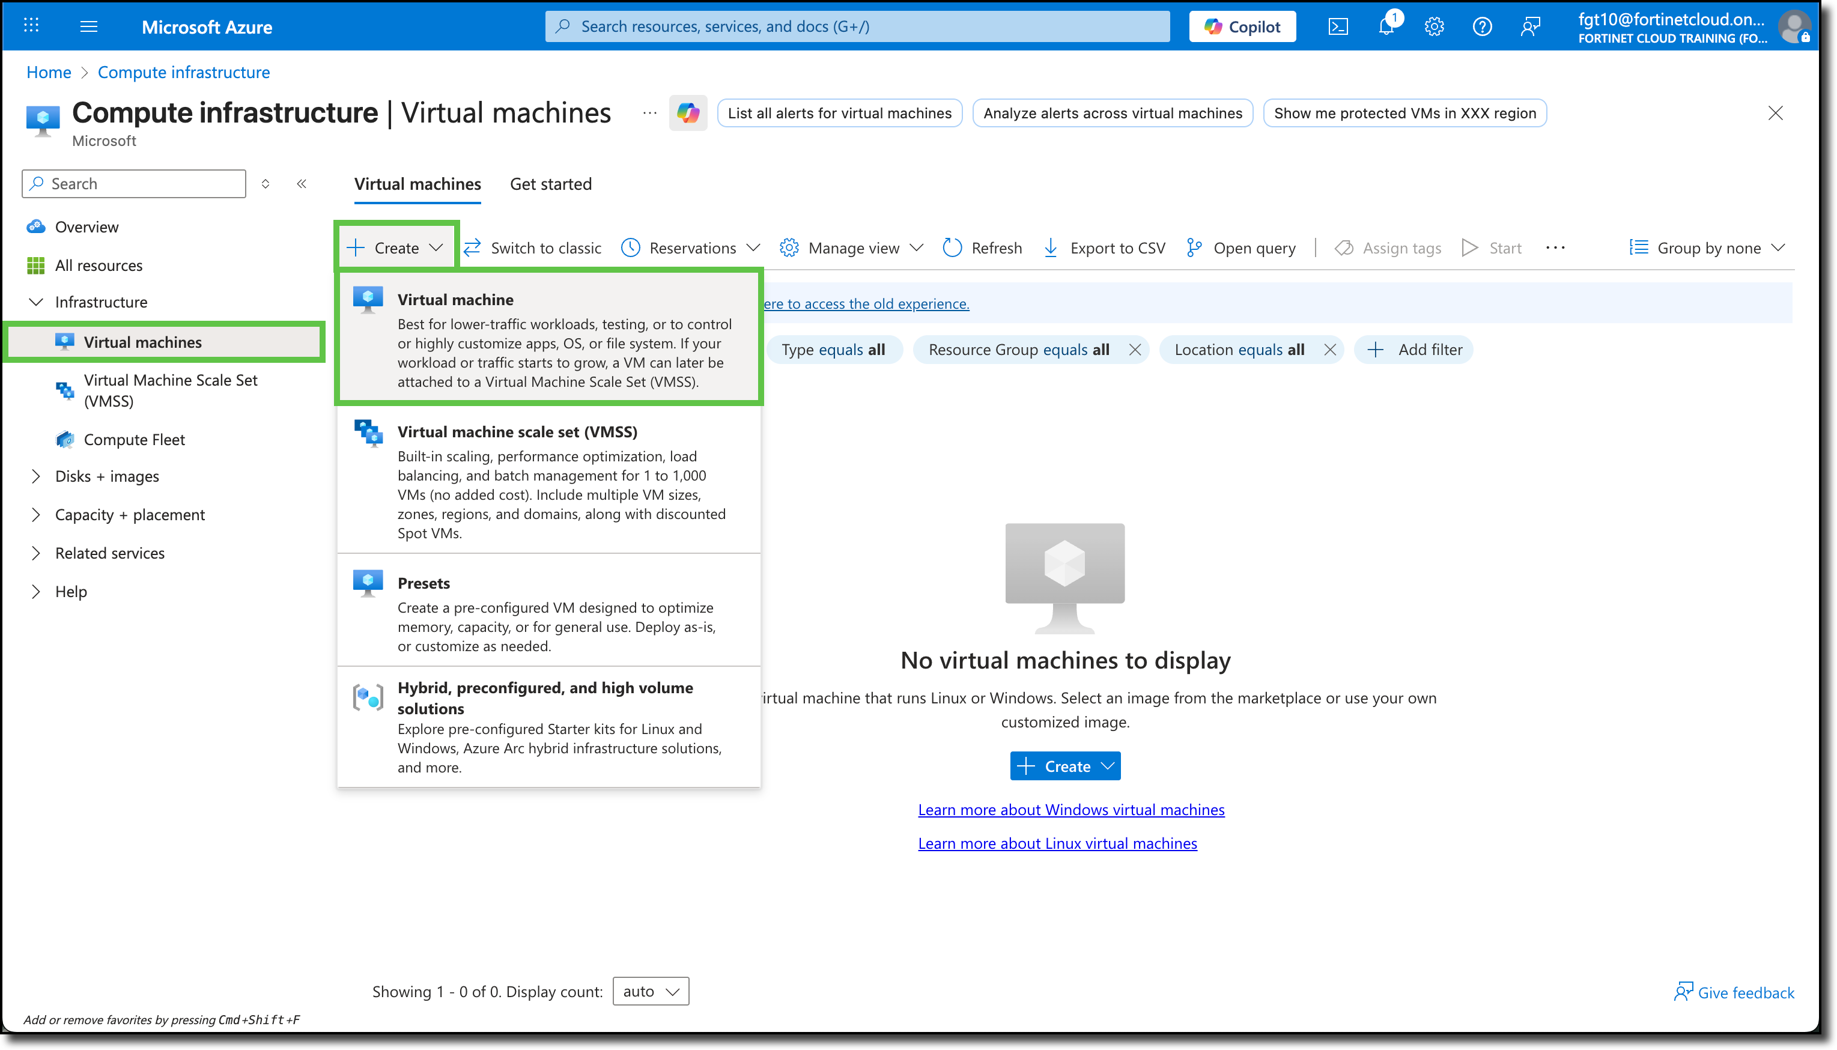Select Compute Fleet in the sidebar
This screenshot has width=1837, height=1050.
(134, 439)
